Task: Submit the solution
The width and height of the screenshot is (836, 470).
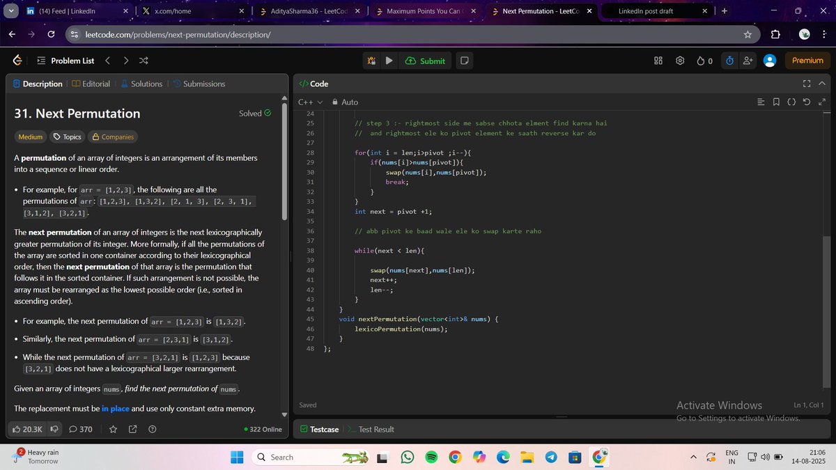Action: 425,61
